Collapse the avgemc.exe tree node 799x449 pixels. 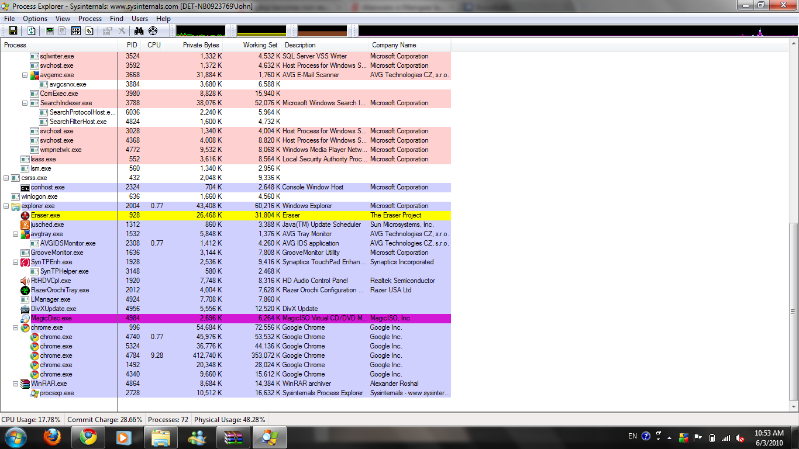click(25, 75)
